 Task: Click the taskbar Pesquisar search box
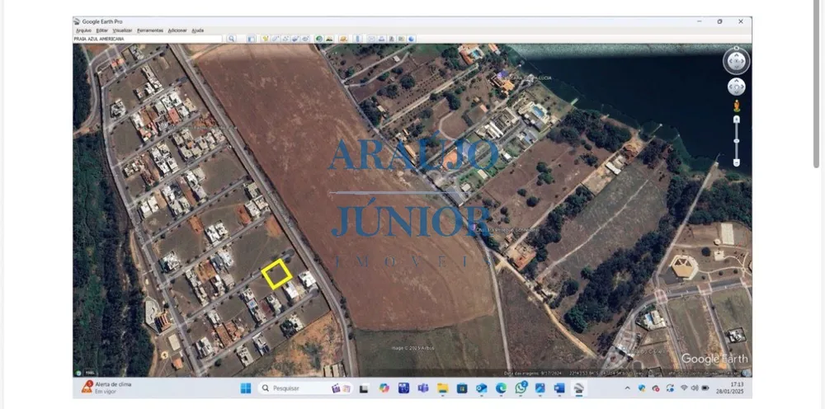305,388
